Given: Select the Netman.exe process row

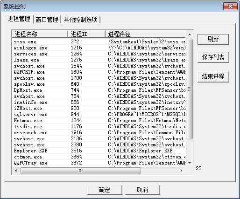Looking at the screenshot, I should [99, 120].
